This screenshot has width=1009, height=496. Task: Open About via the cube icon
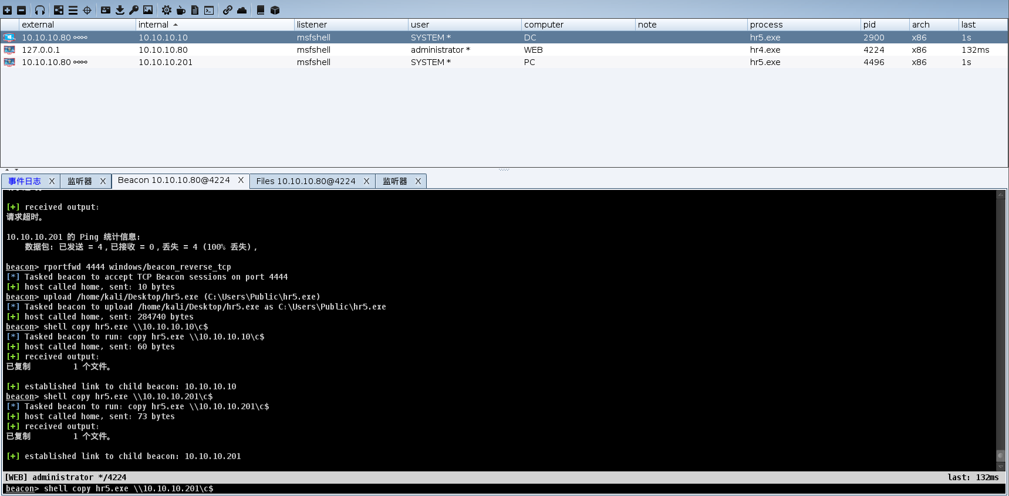(x=275, y=10)
